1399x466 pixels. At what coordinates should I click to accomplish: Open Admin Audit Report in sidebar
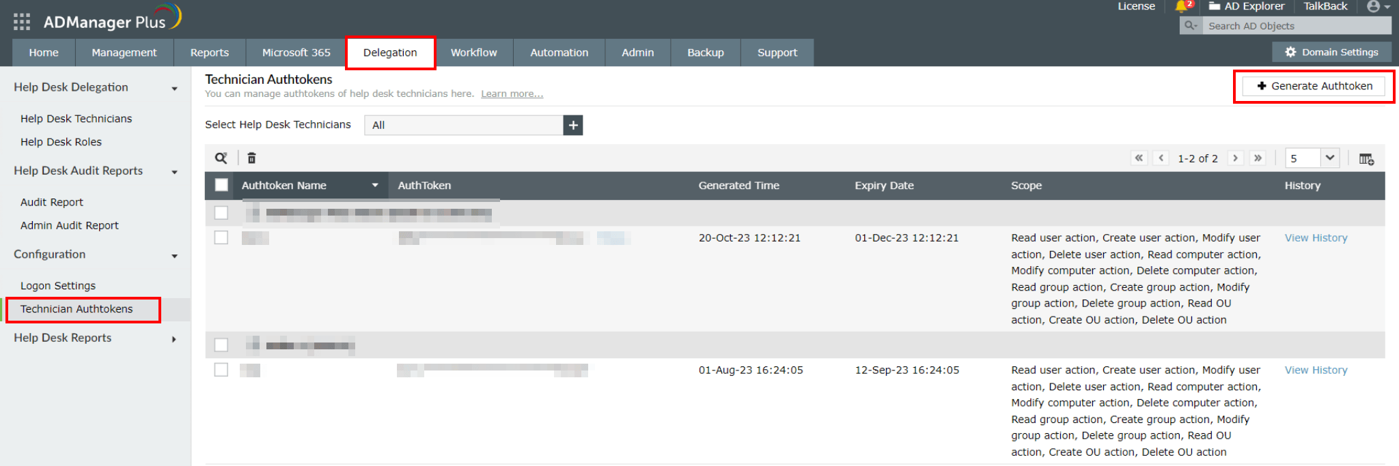70,225
